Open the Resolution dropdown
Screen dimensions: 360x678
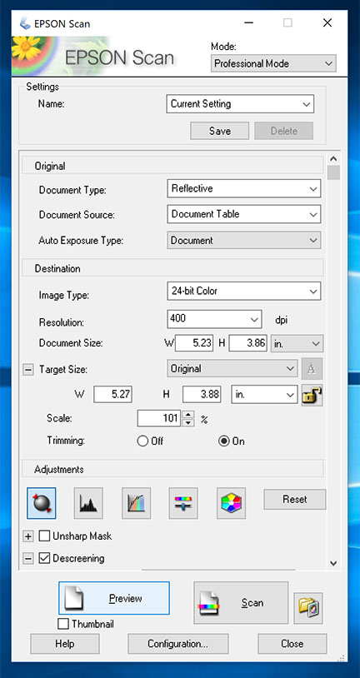coord(215,319)
